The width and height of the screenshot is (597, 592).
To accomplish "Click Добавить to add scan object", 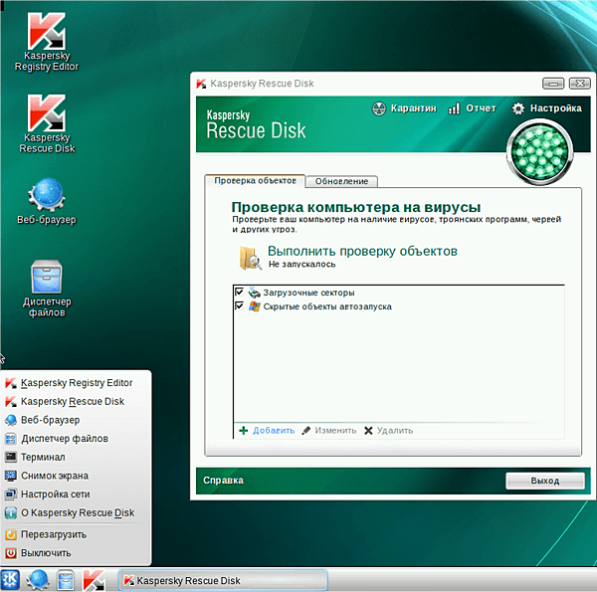I will coord(267,431).
